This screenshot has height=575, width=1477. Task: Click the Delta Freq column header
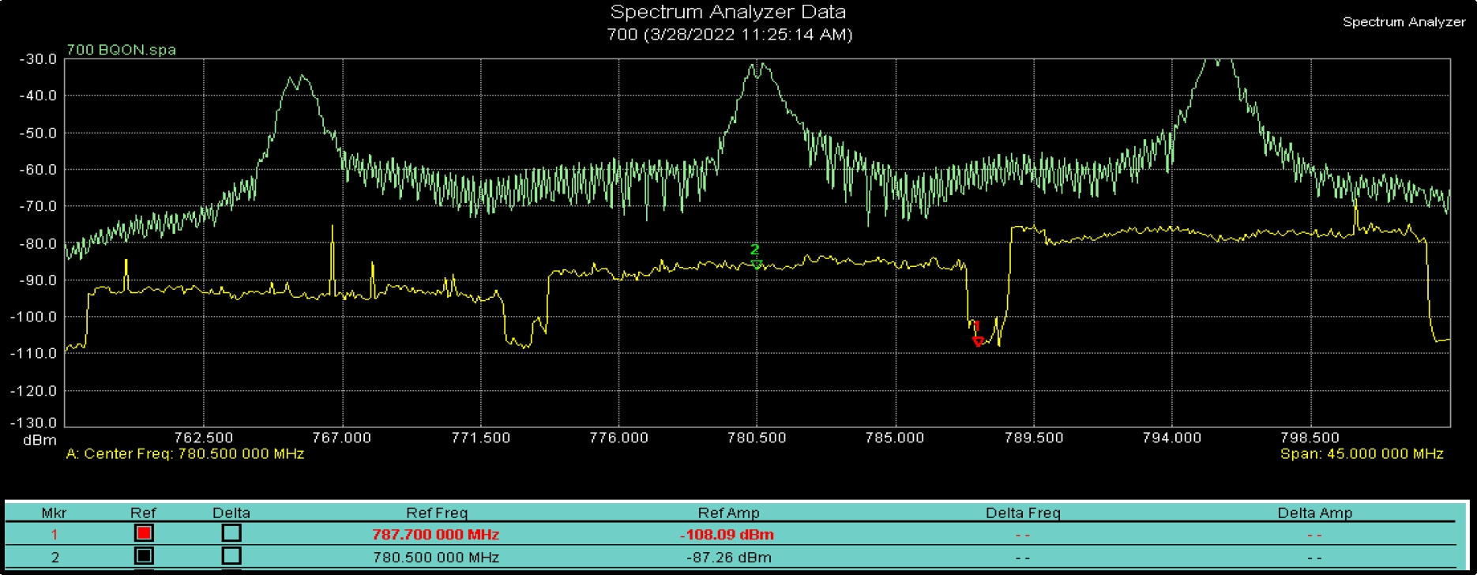[x=1022, y=513]
